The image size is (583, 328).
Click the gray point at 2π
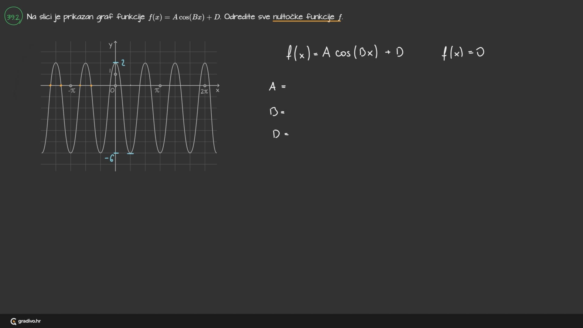205,86
